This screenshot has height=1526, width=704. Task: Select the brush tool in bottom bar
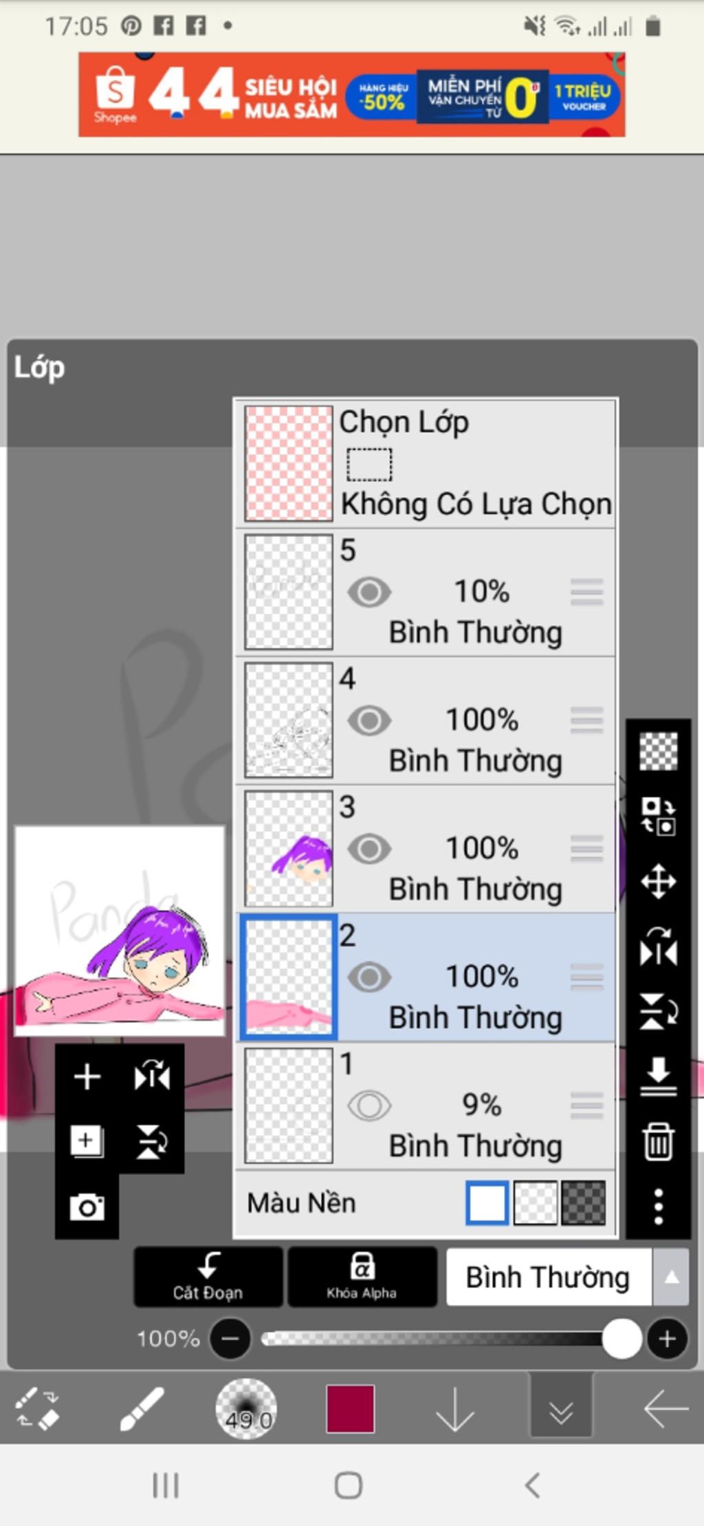(142, 1408)
